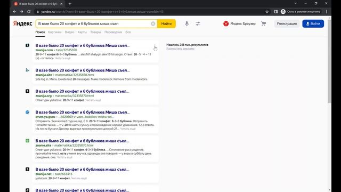Viewport: 341px width, 192px height.
Task: Click the Яндекс Браузер red Y icon
Action: (x=226, y=23)
